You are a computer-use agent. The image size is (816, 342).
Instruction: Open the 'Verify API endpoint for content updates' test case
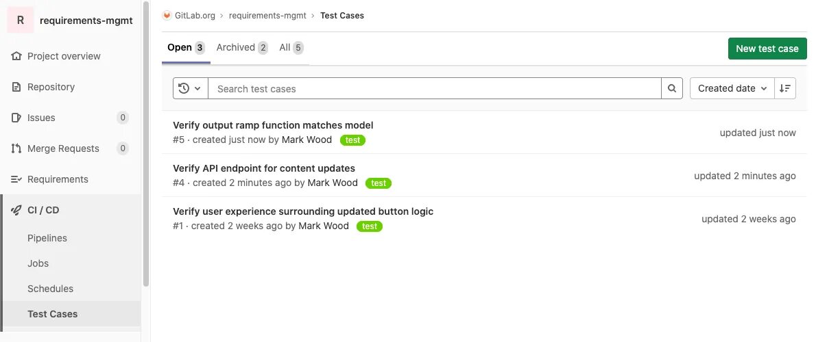click(264, 168)
